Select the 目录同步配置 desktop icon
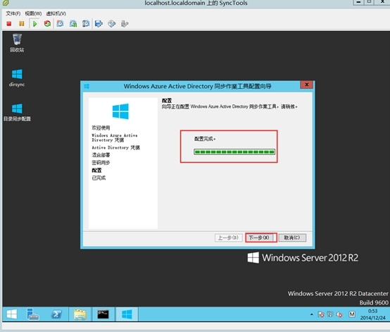The height and width of the screenshot is (332, 390). tap(17, 112)
